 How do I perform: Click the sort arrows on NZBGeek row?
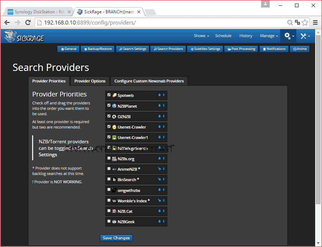click(x=164, y=221)
